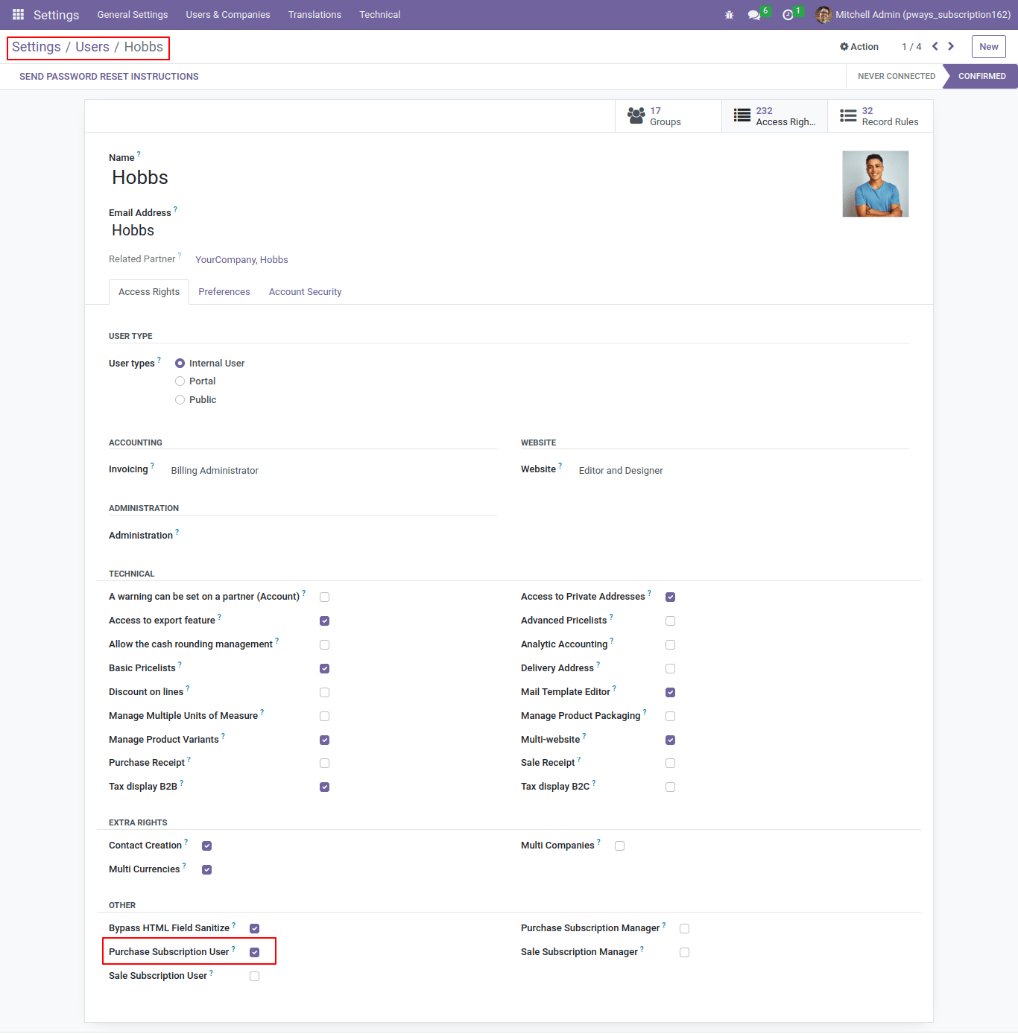1018x1034 pixels.
Task: Check the Purchase Subscription Manager box
Action: 684,928
